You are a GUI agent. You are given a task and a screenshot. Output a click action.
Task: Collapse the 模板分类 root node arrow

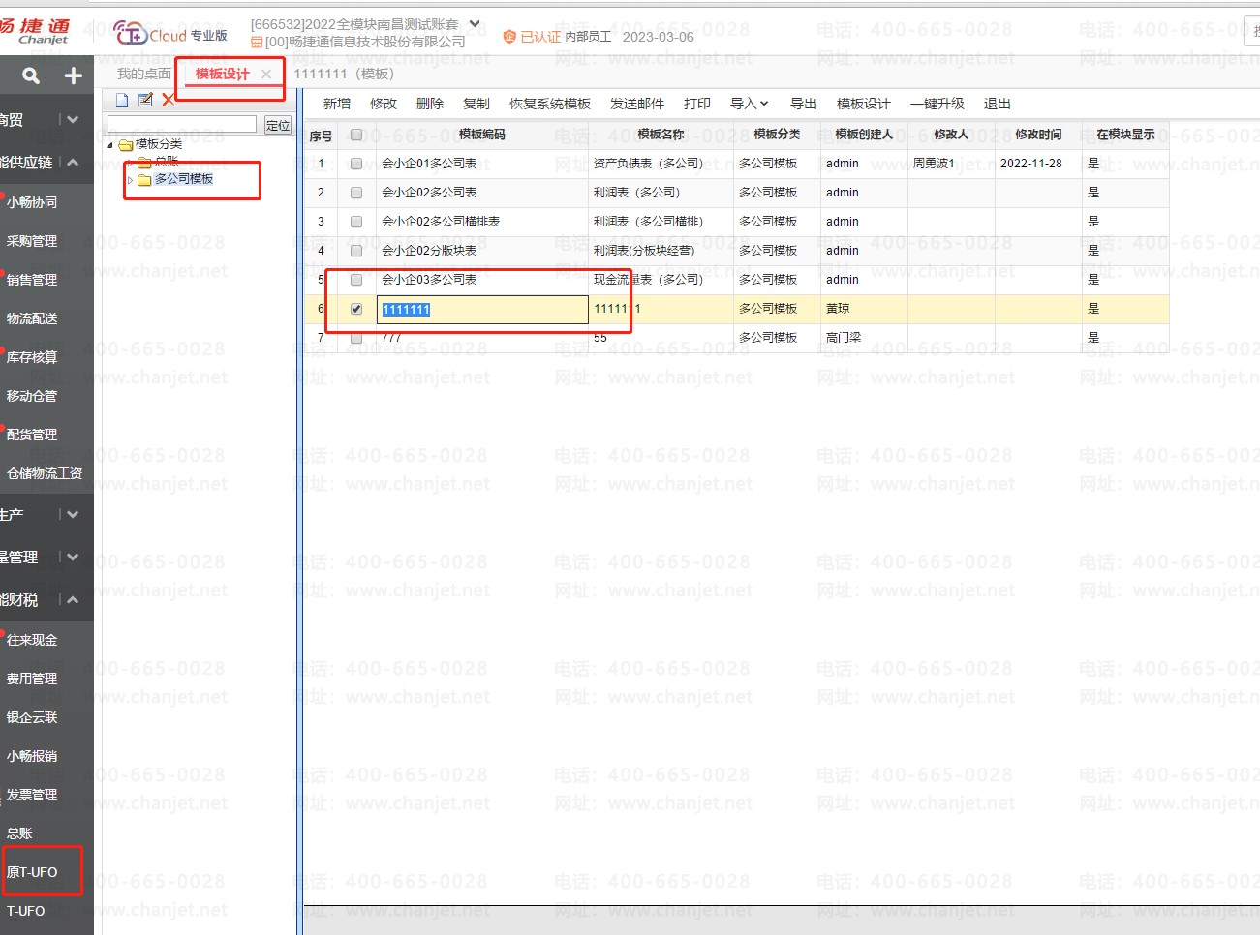click(109, 145)
